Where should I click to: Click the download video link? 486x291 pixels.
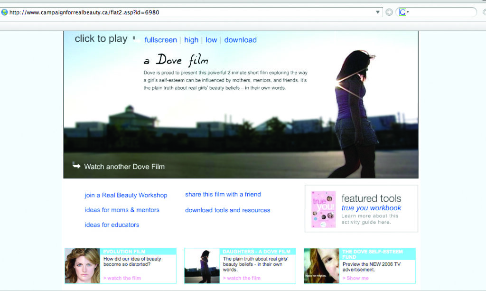click(x=240, y=40)
